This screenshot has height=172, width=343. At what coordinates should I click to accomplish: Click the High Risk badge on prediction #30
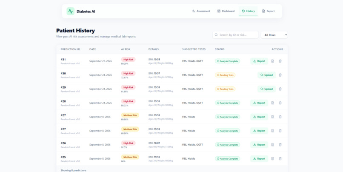tap(128, 73)
